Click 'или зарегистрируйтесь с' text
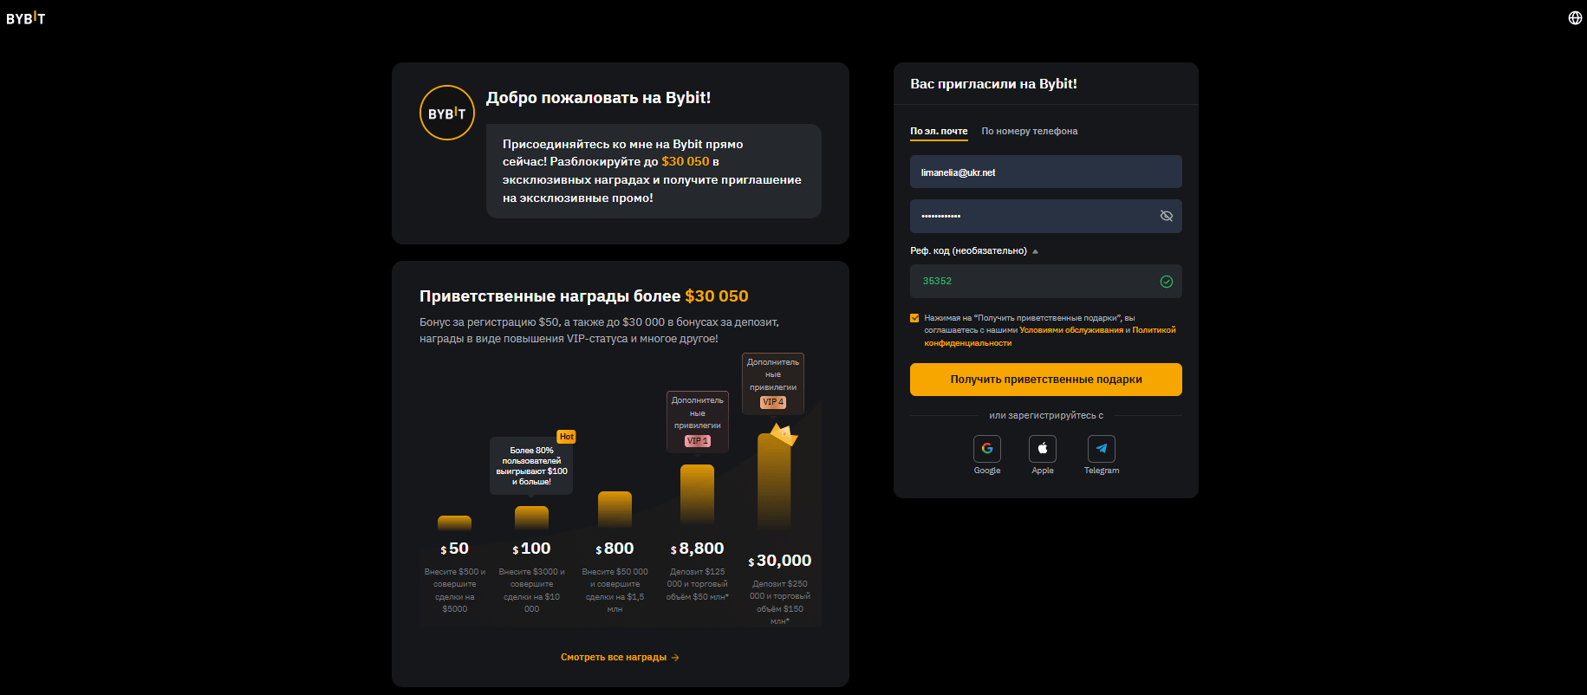Screen dimensions: 1587x695 tap(1046, 416)
